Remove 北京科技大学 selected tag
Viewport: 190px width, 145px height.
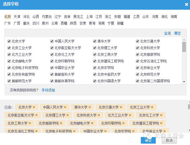[99, 115]
